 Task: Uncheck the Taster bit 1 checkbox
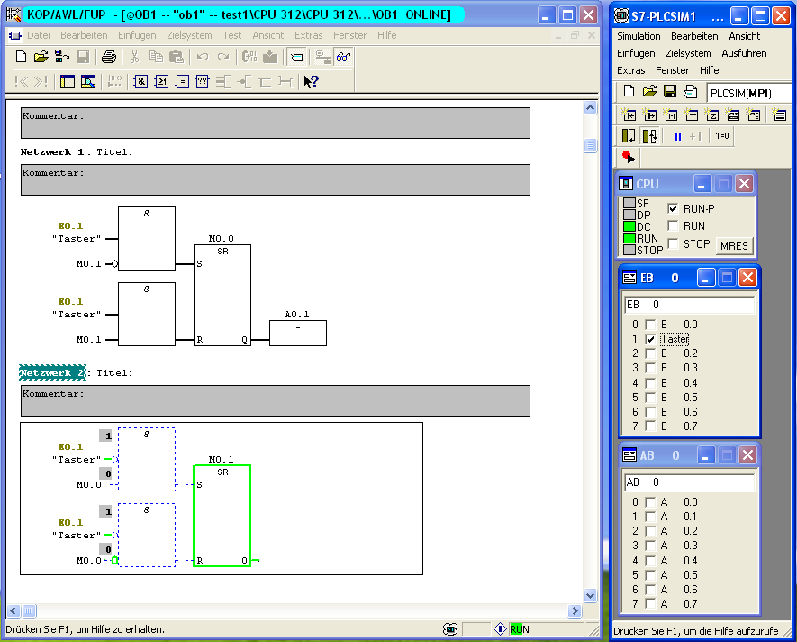[x=650, y=338]
